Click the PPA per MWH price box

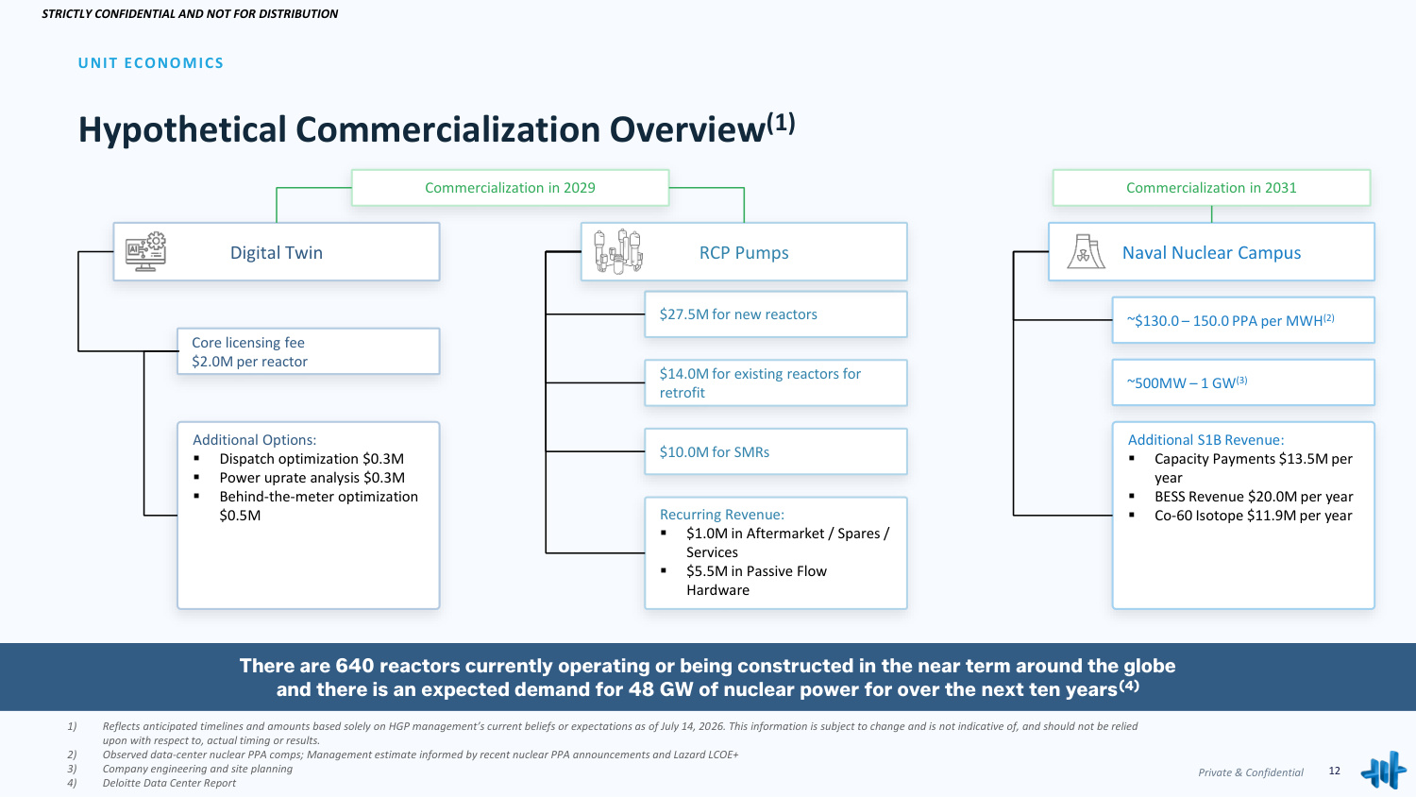coord(1243,320)
